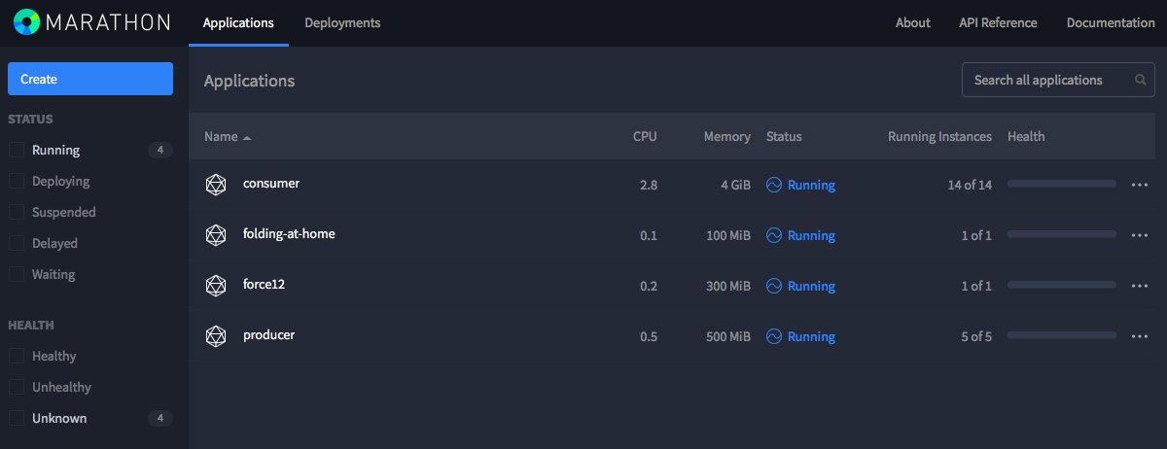Click the '5 of 5' instances value

pyautogui.click(x=976, y=336)
